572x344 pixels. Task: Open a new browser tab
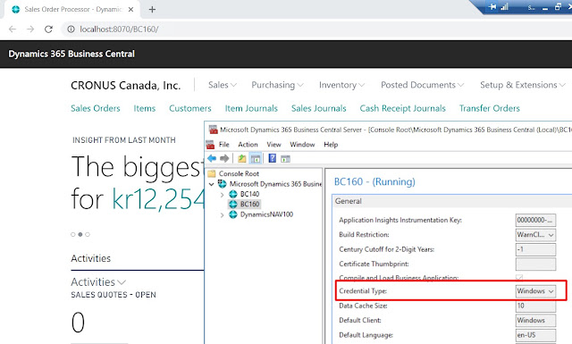tap(153, 10)
